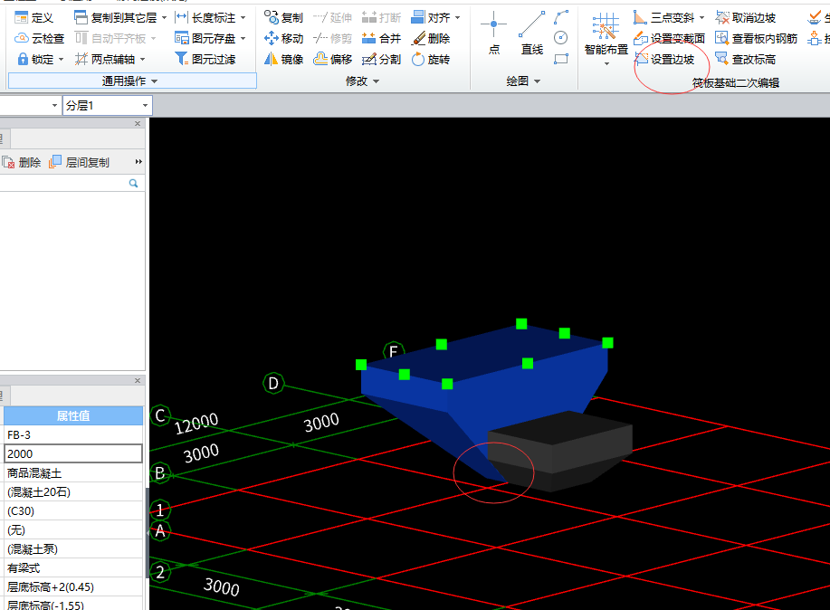Open 锁定 dropdown arrow
830x610 pixels.
coord(61,60)
